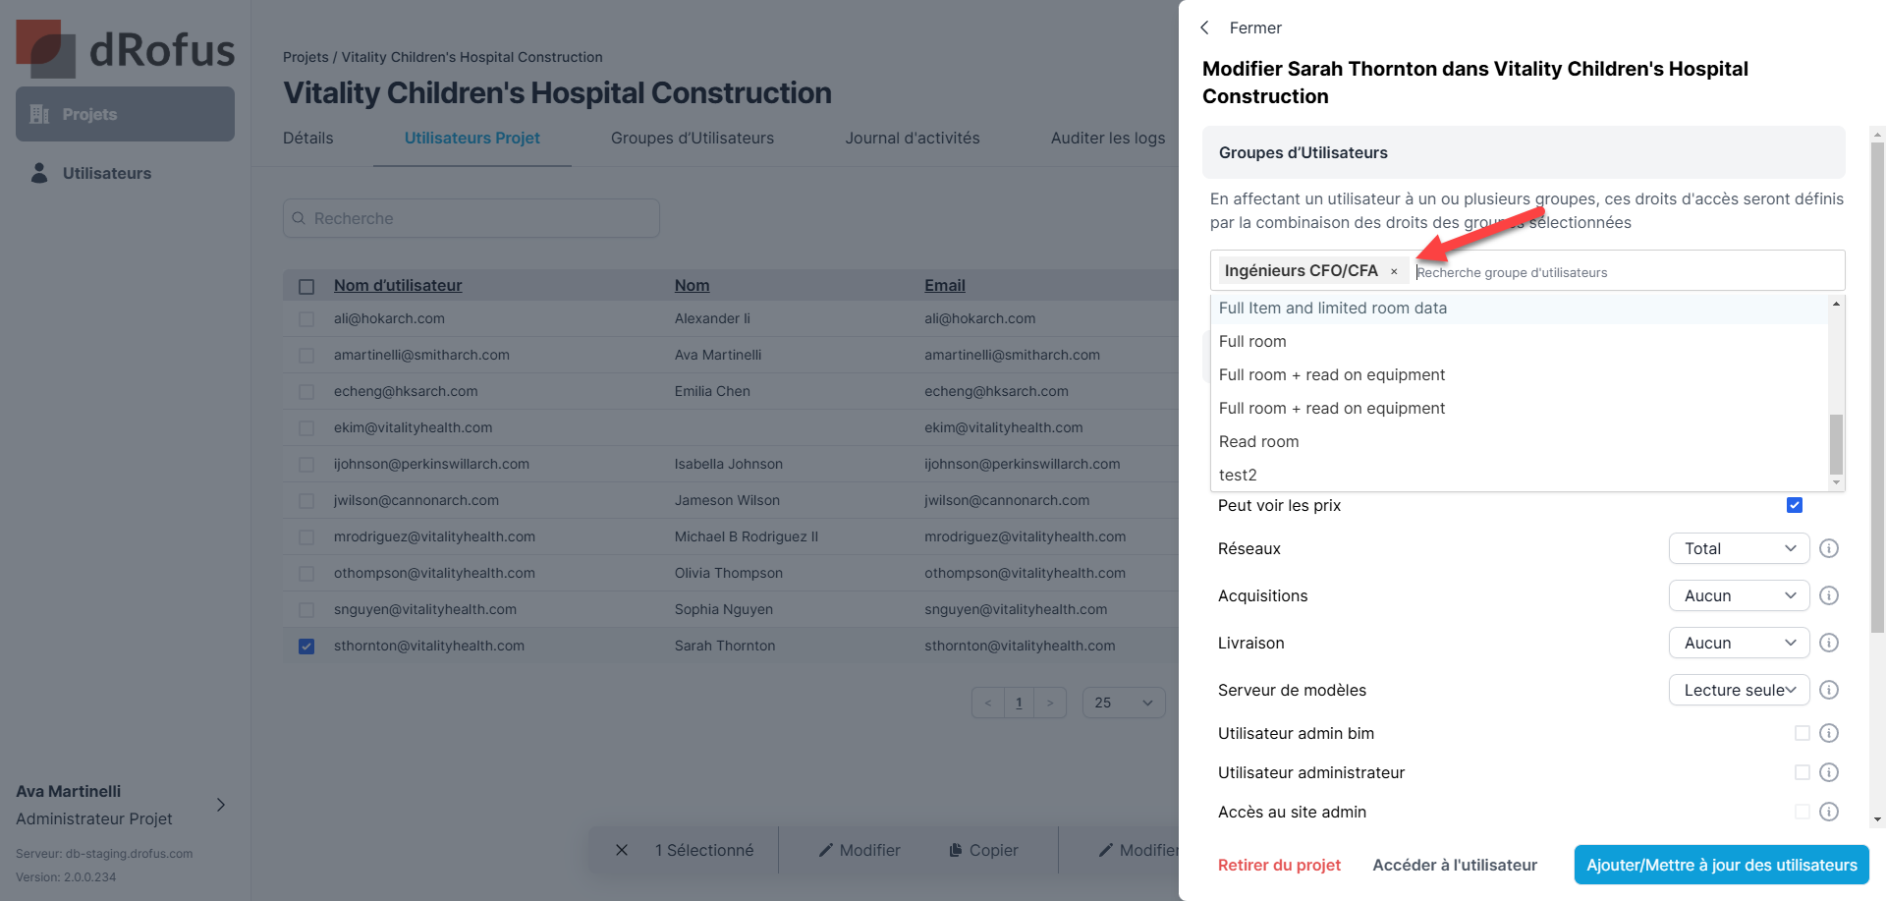Open the Journal d'activités tab
This screenshot has height=901, width=1886.
913,139
